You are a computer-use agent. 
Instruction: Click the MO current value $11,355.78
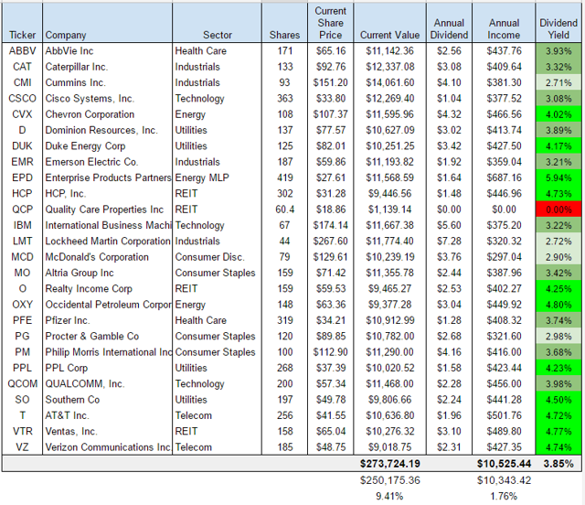pos(389,273)
